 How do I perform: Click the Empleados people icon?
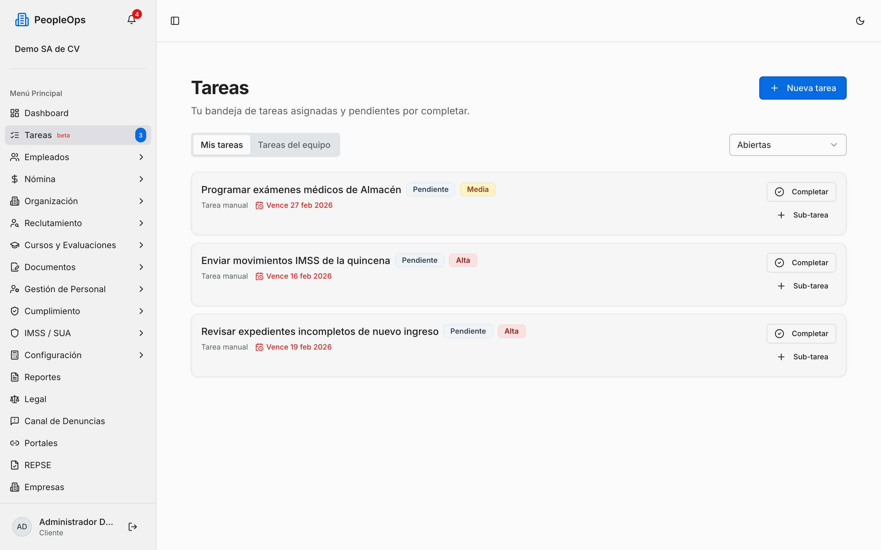point(15,157)
